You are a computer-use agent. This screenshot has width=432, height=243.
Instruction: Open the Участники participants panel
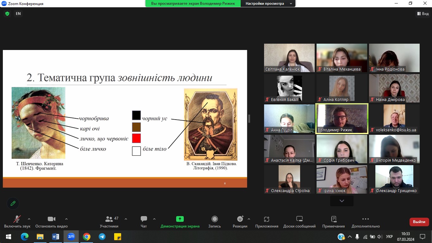(109, 222)
